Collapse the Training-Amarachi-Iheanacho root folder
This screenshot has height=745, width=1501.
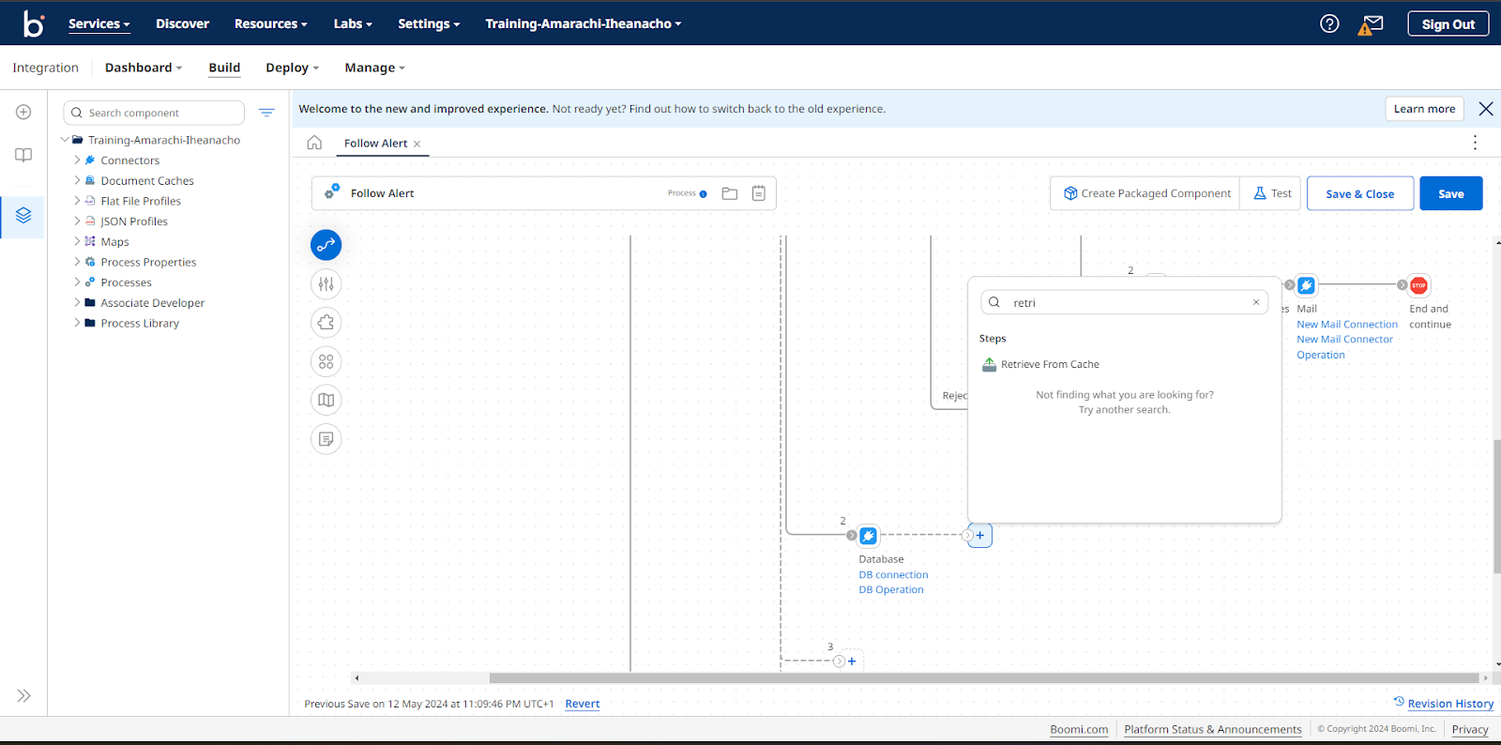click(x=65, y=140)
